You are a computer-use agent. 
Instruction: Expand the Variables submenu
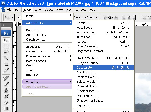coord(47,82)
